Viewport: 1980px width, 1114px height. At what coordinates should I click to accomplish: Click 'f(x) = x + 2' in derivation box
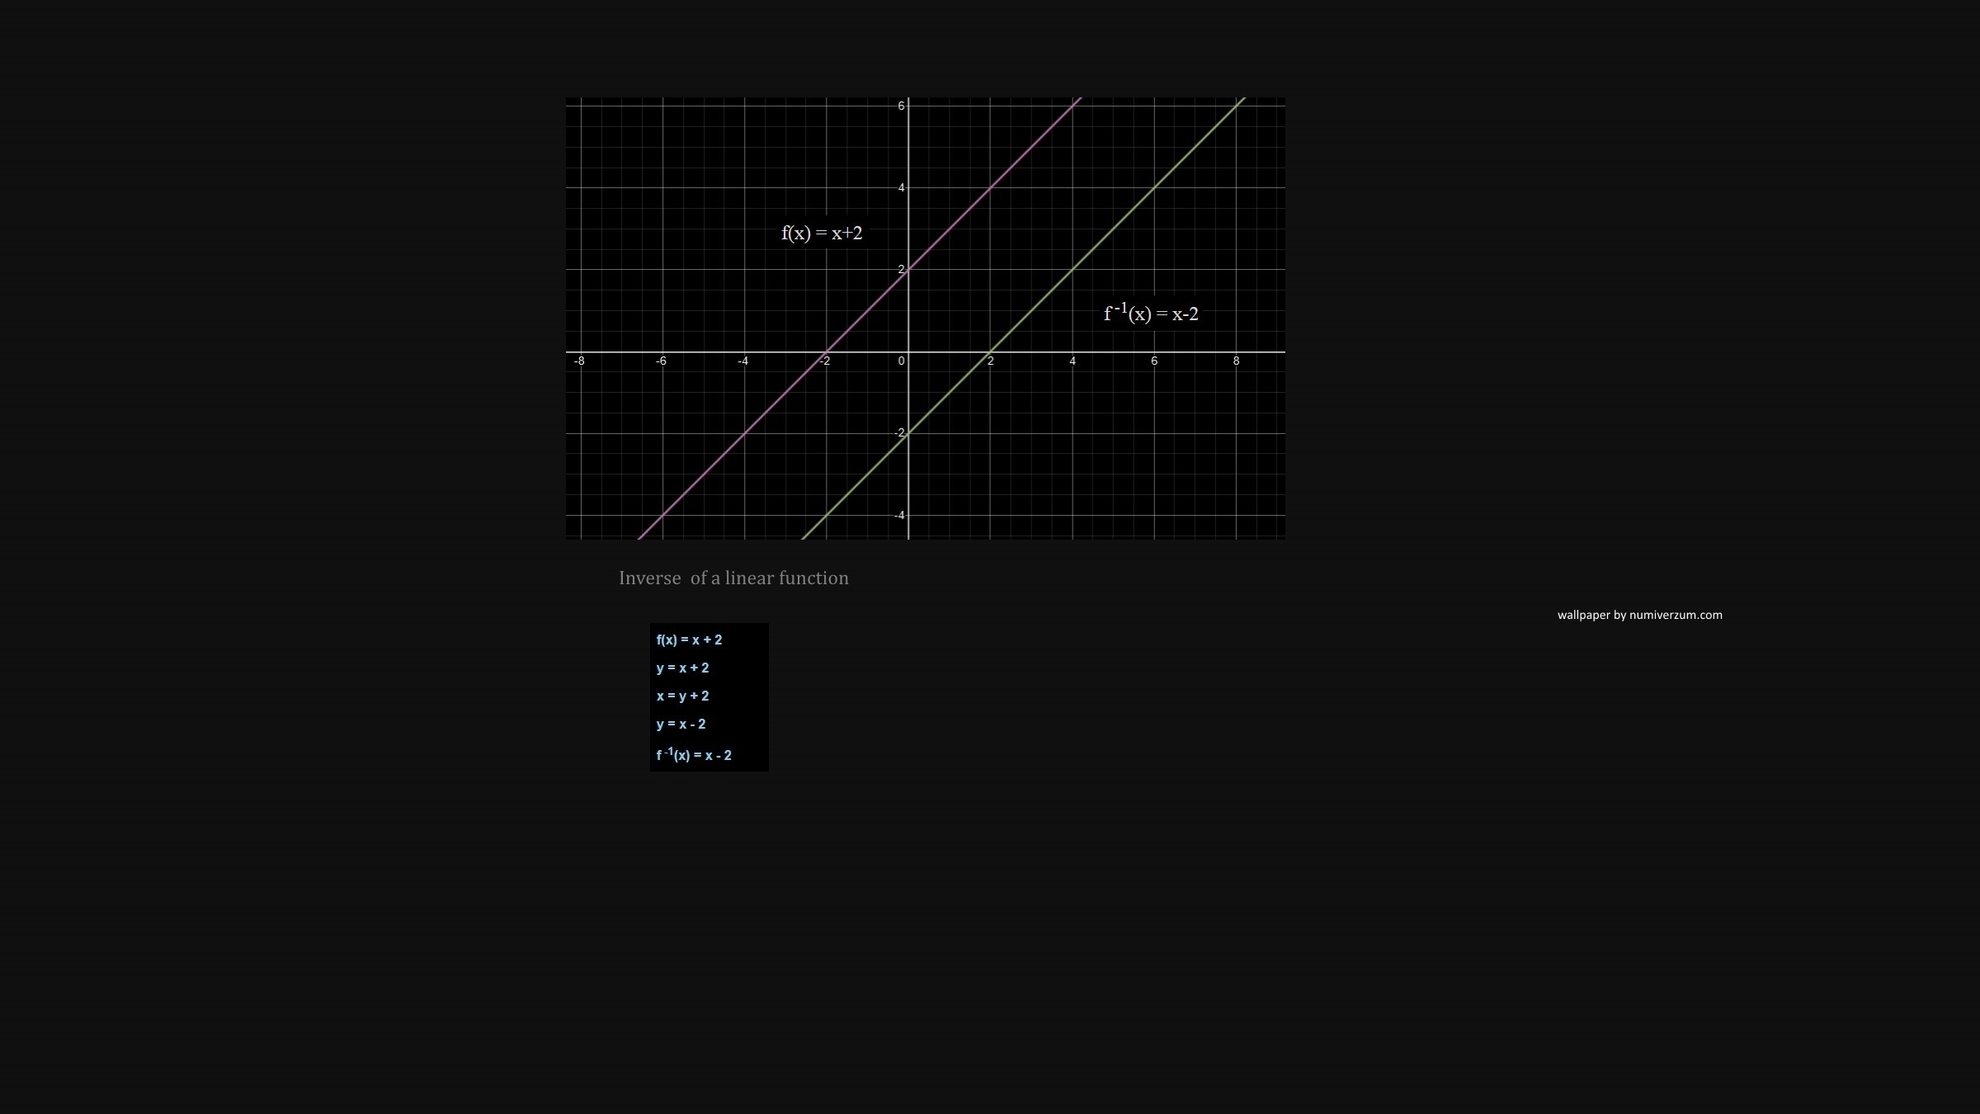pyautogui.click(x=689, y=640)
